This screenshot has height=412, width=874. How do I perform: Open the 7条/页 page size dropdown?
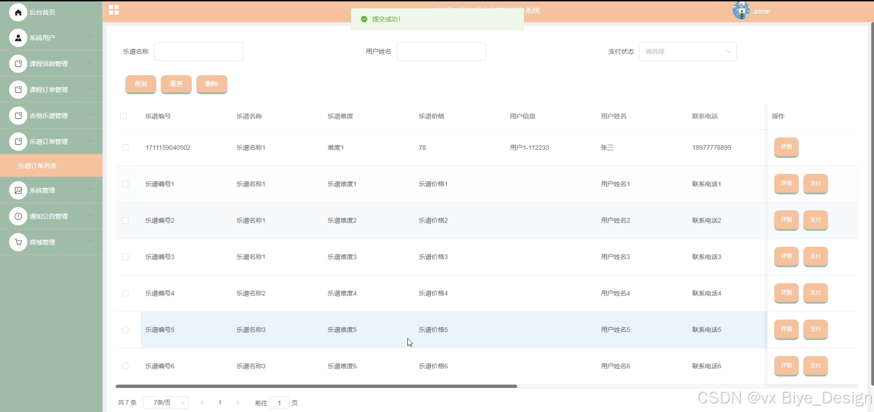[x=166, y=402]
